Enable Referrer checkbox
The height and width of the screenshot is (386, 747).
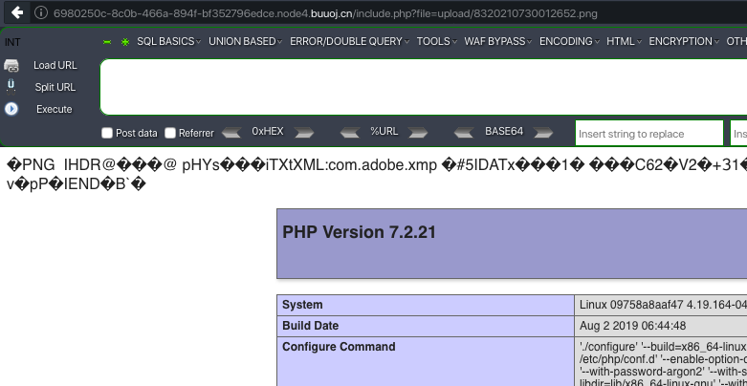[170, 133]
